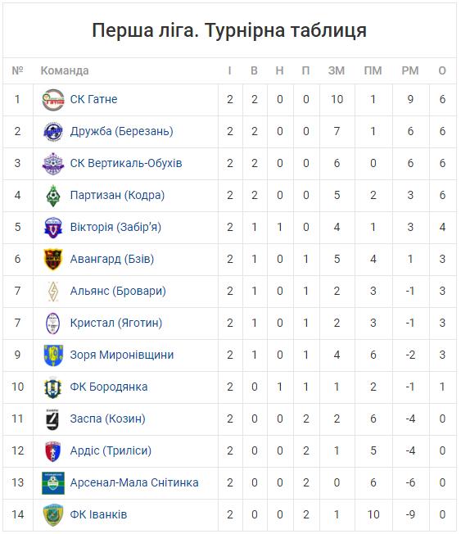Click the Ардіс (Трилиси) team name

click(x=111, y=450)
